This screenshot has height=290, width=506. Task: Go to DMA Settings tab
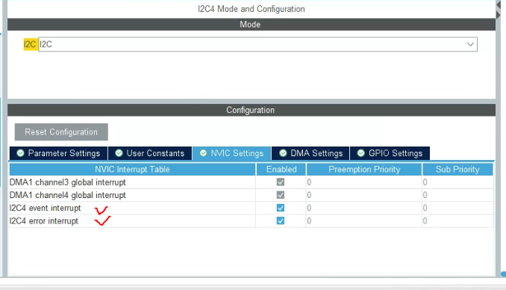[310, 153]
